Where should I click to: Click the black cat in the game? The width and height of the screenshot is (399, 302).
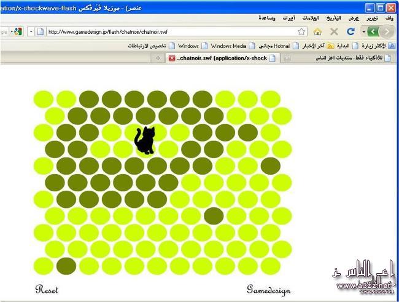[145, 140]
